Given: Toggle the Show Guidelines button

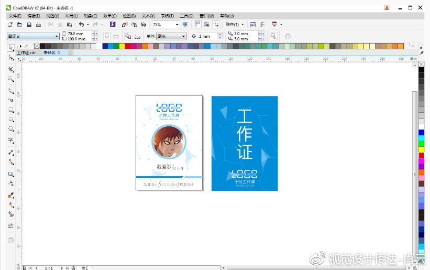Looking at the screenshot, I should [216, 25].
